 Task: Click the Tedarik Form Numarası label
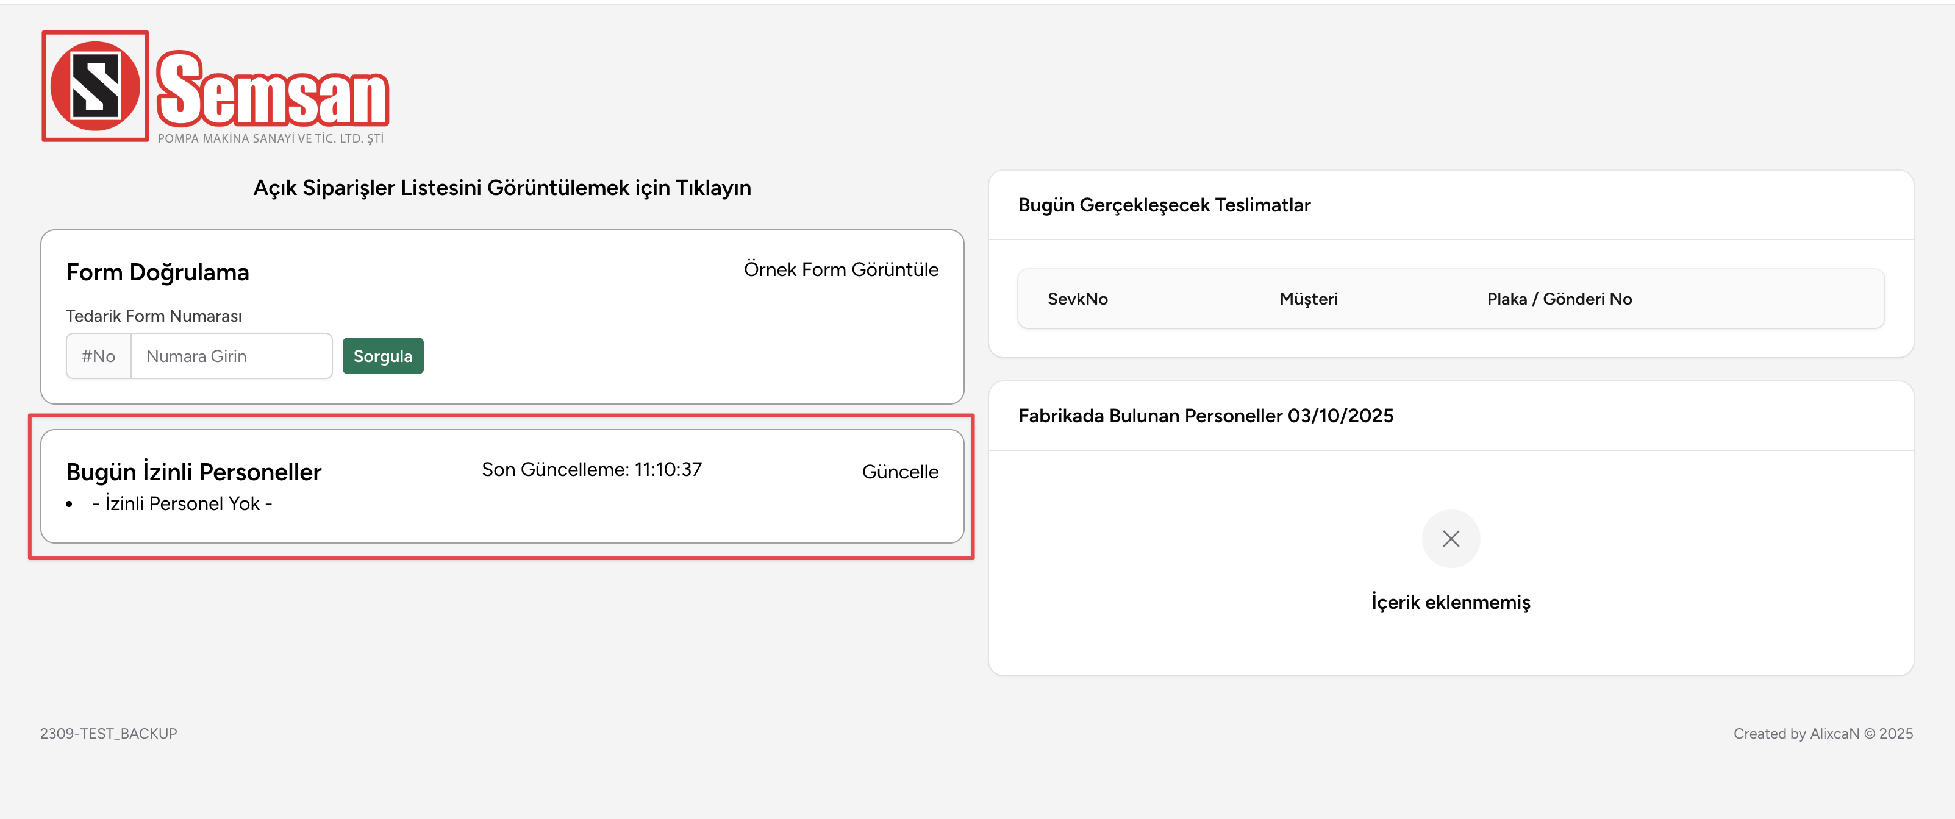(153, 316)
